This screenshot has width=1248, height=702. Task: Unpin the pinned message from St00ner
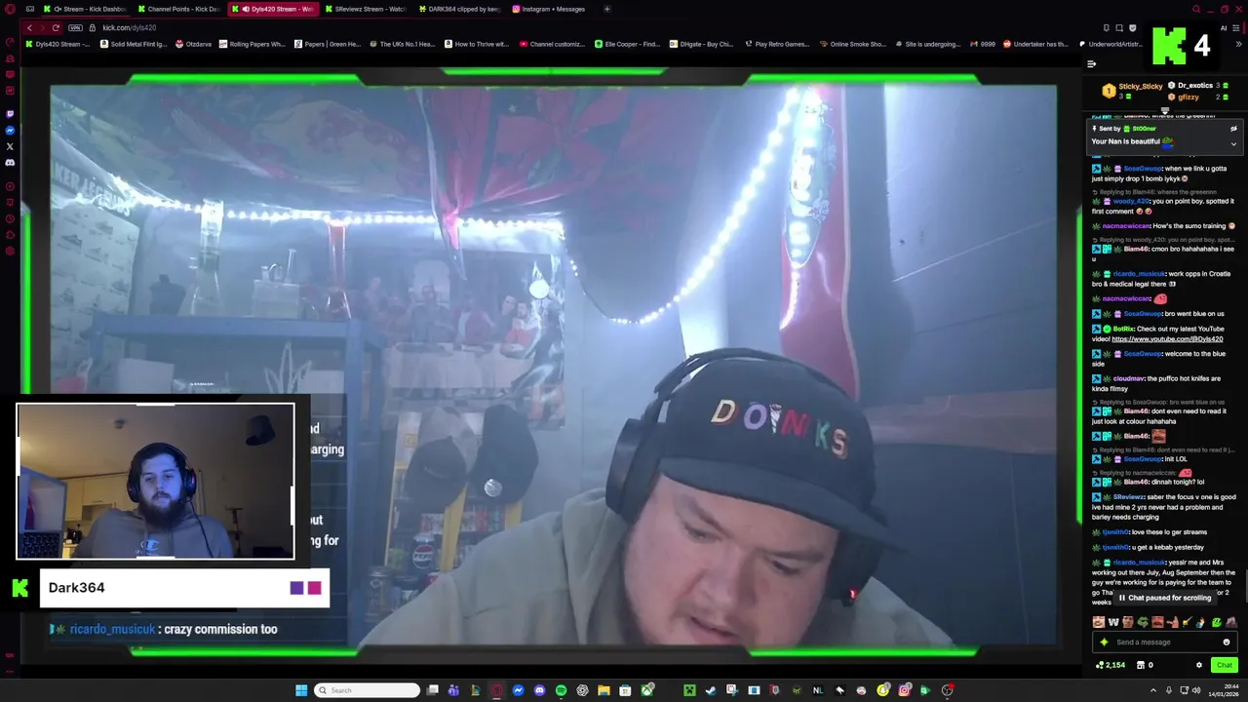[x=1233, y=129]
